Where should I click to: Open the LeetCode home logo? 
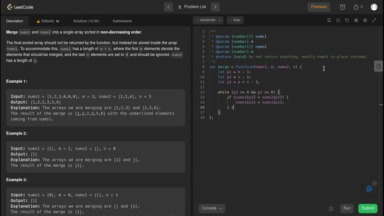(20, 7)
